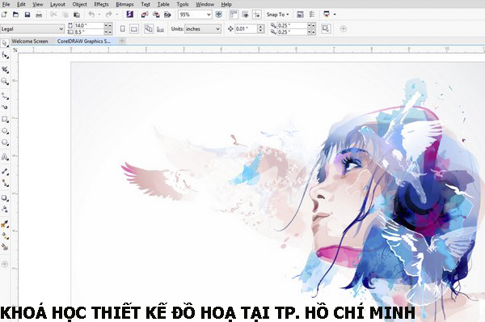
Task: Click the page width 14.0 field
Action: point(89,25)
